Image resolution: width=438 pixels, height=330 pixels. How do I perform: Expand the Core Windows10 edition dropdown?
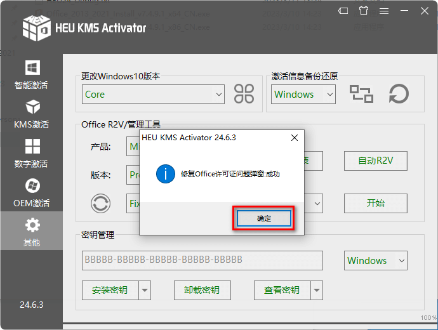click(153, 95)
